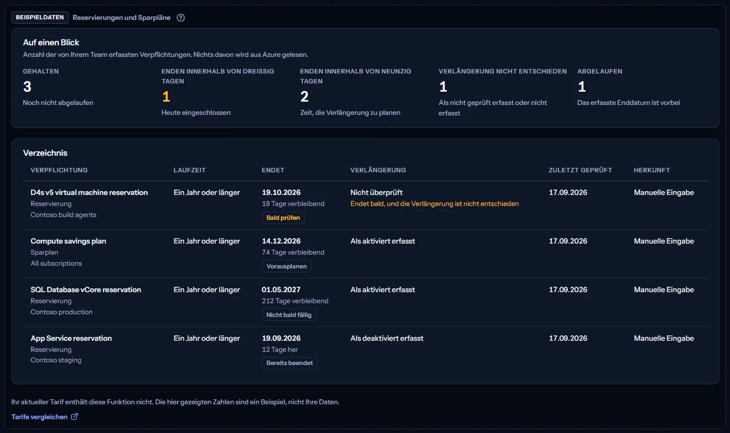Click the VERPFLICHTUNG column header

(x=59, y=170)
